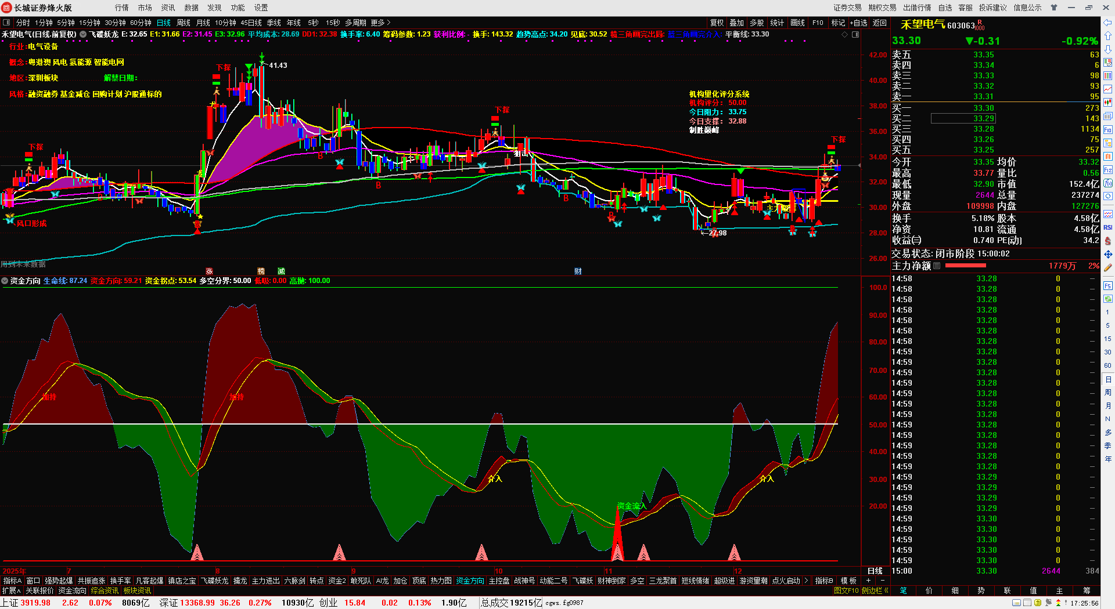Click the 证券交易 button
Image resolution: width=1115 pixels, height=609 pixels.
(x=847, y=8)
